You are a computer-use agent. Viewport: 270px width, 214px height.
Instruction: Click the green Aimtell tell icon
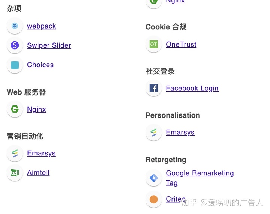point(15,173)
